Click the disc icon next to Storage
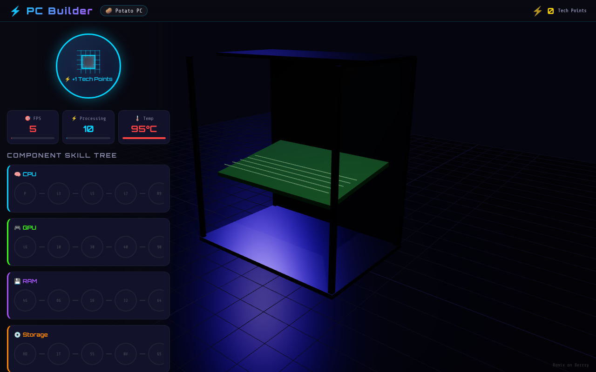Viewport: 596px width, 372px height. [x=18, y=334]
